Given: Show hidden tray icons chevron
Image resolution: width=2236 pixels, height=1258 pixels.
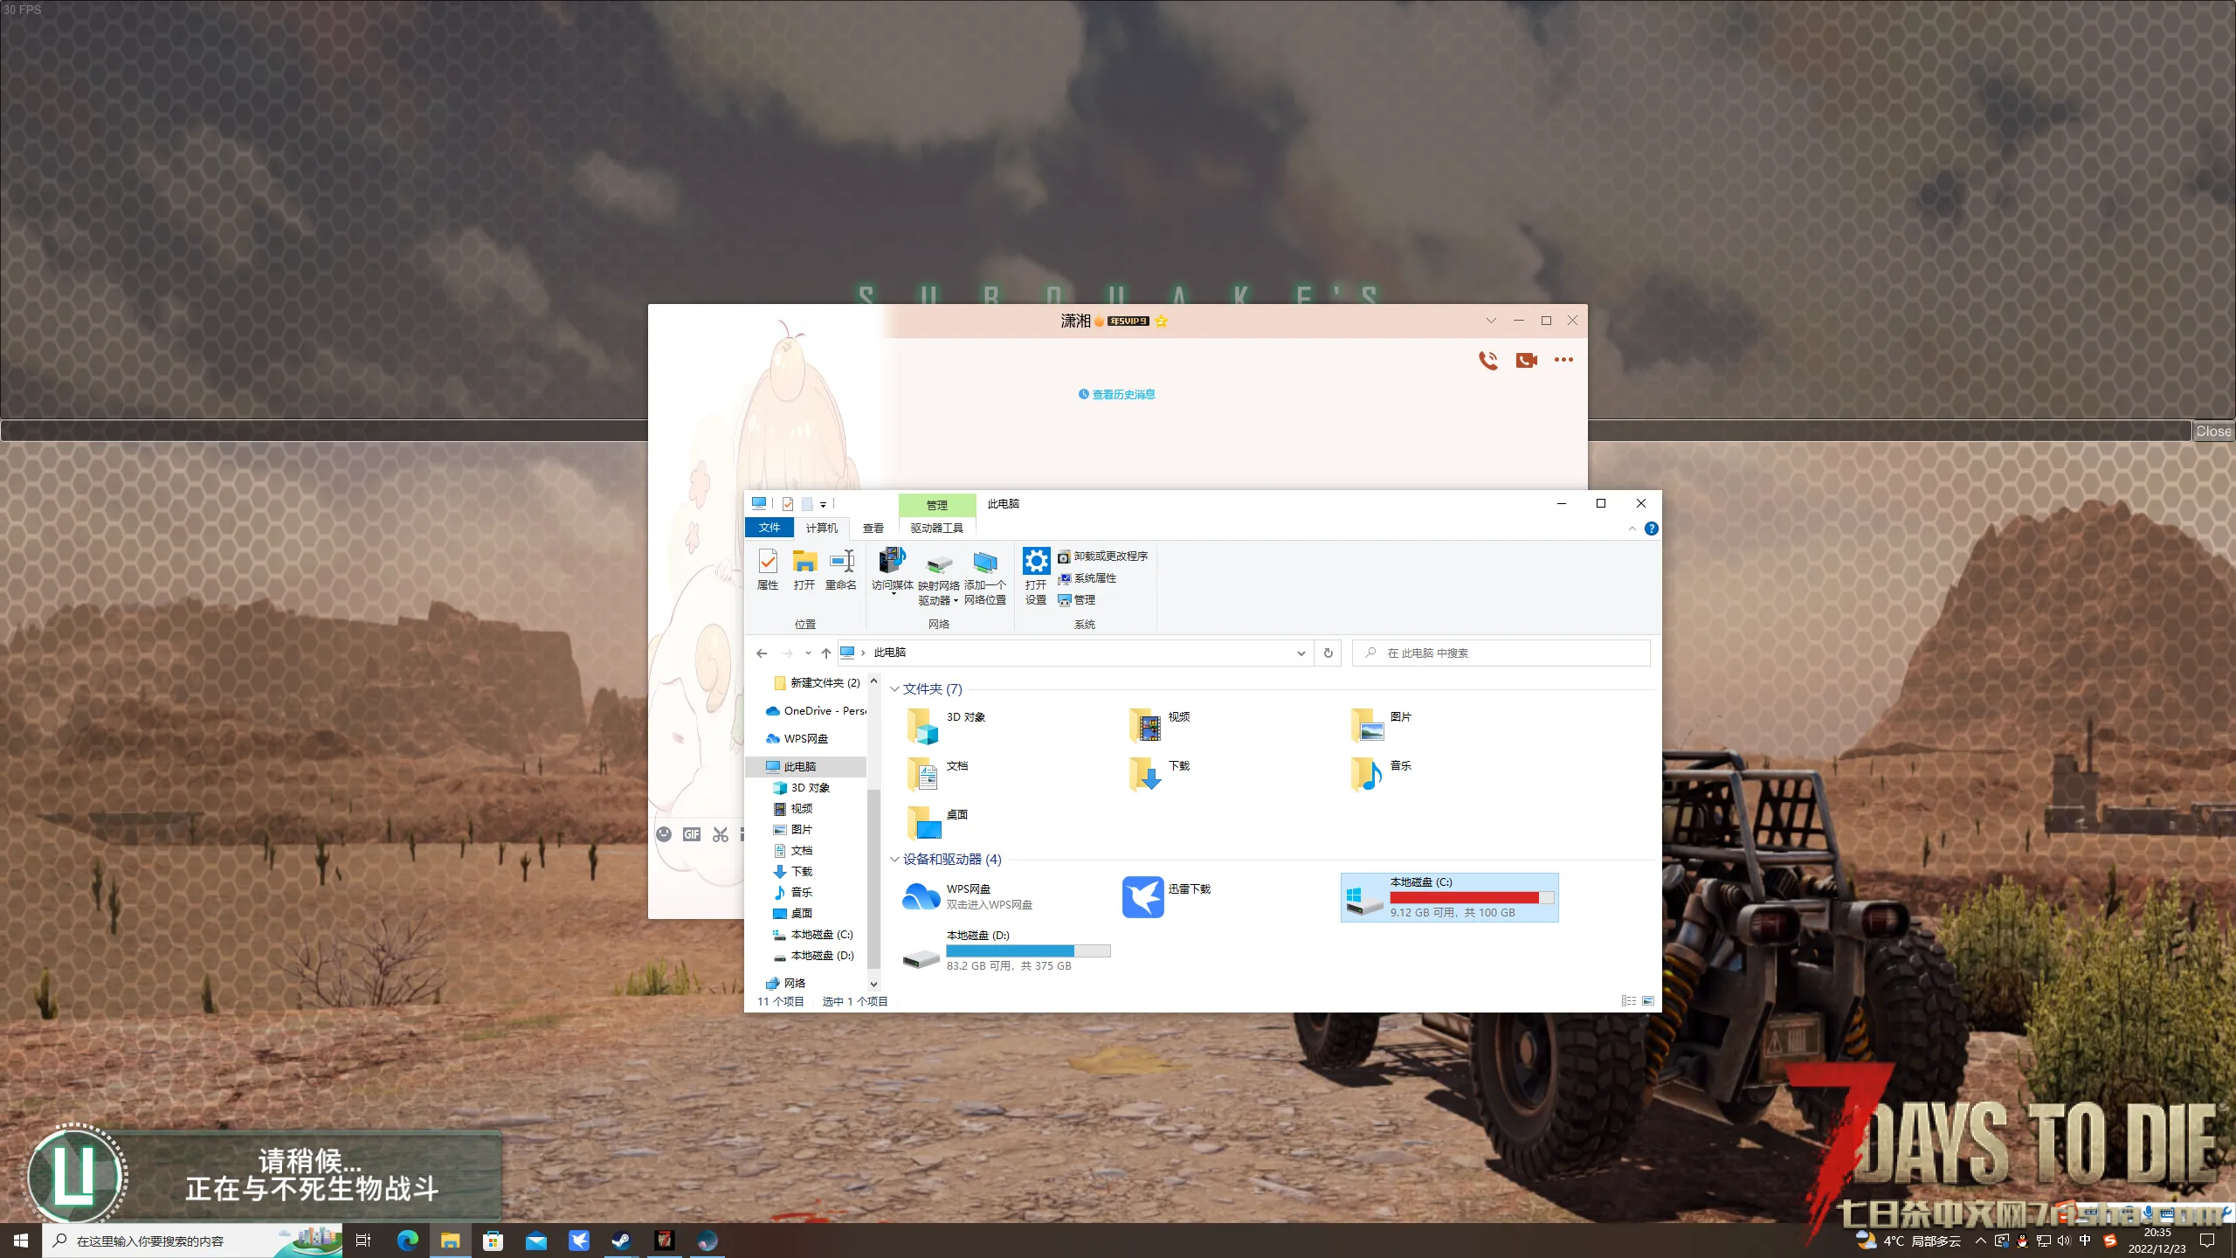Looking at the screenshot, I should (x=1980, y=1241).
